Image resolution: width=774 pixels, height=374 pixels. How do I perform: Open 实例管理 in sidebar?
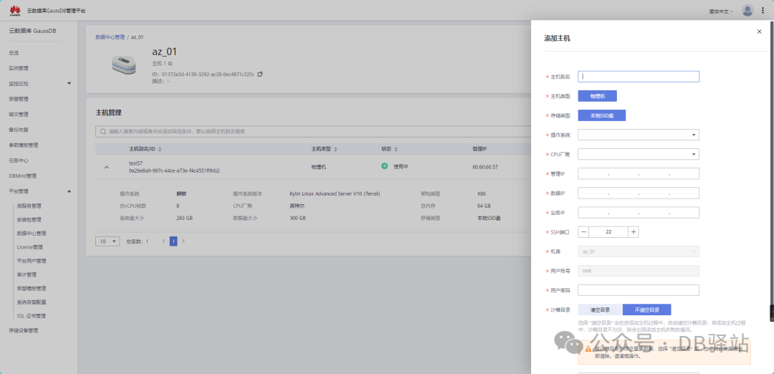point(19,68)
